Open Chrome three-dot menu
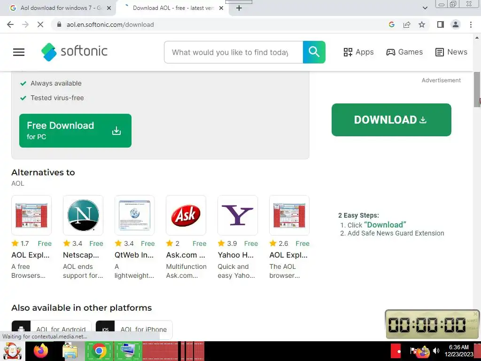This screenshot has height=361, width=481. pyautogui.click(x=471, y=24)
